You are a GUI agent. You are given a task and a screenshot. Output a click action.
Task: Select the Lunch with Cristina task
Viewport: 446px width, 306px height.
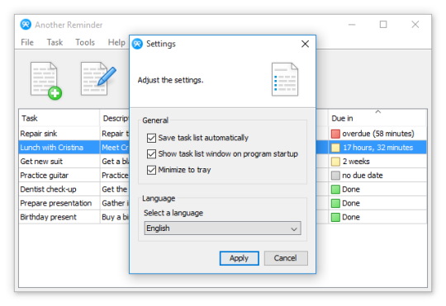pyautogui.click(x=52, y=148)
